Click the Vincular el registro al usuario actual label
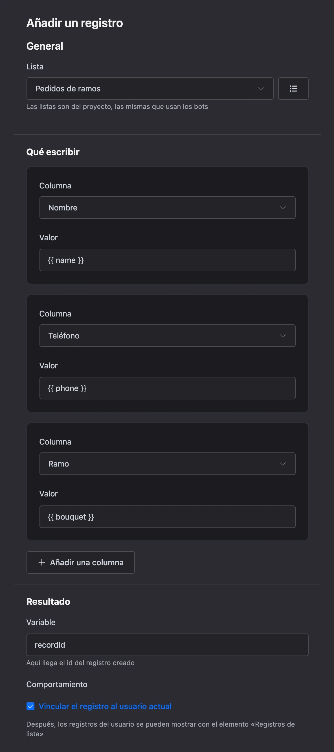The width and height of the screenshot is (334, 752). point(105,706)
